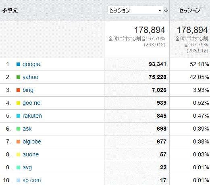This screenshot has width=210, height=185.
Task: Select the auone session count 57
Action: (x=163, y=154)
